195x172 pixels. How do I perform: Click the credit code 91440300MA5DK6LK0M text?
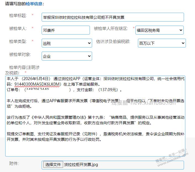click(x=37, y=84)
